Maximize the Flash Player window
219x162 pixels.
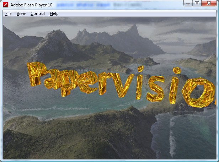pos(197,4)
